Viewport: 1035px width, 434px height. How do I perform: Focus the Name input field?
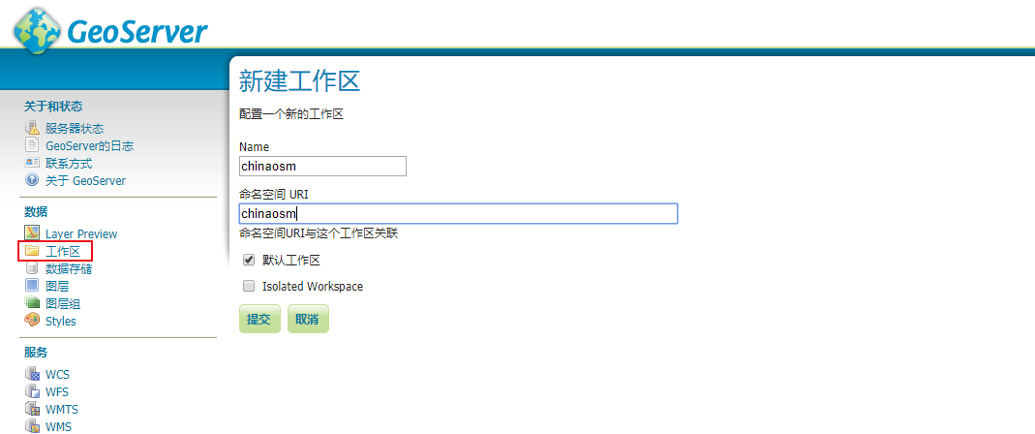(322, 166)
